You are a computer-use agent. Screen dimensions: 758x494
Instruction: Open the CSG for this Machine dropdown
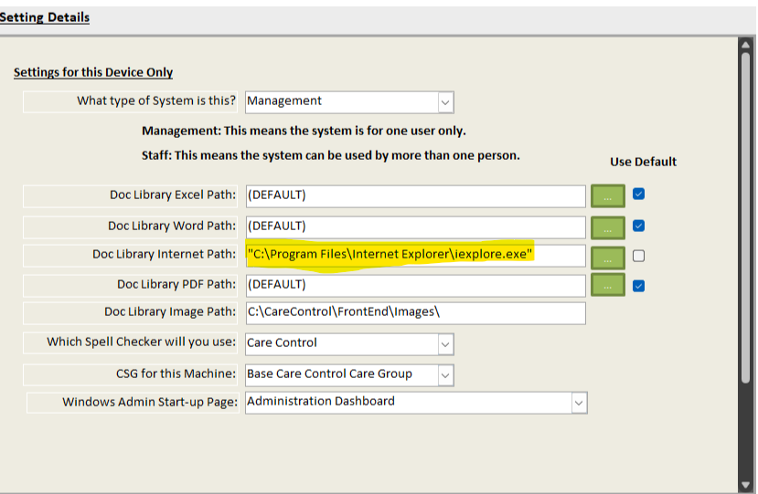445,375
